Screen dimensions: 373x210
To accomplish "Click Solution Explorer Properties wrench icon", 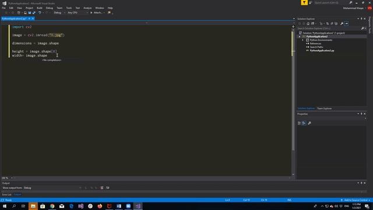I will [x=342, y=23].
